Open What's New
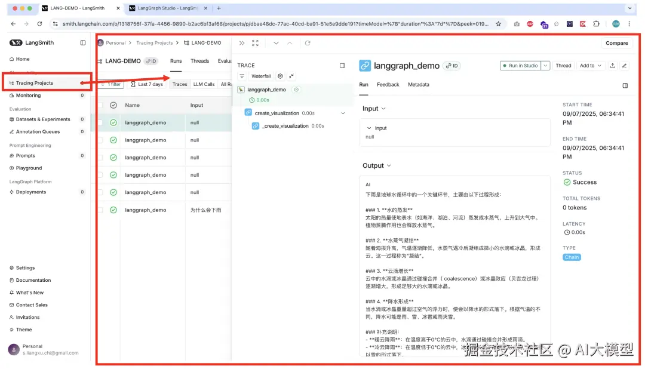This screenshot has width=645, height=369. coord(29,293)
